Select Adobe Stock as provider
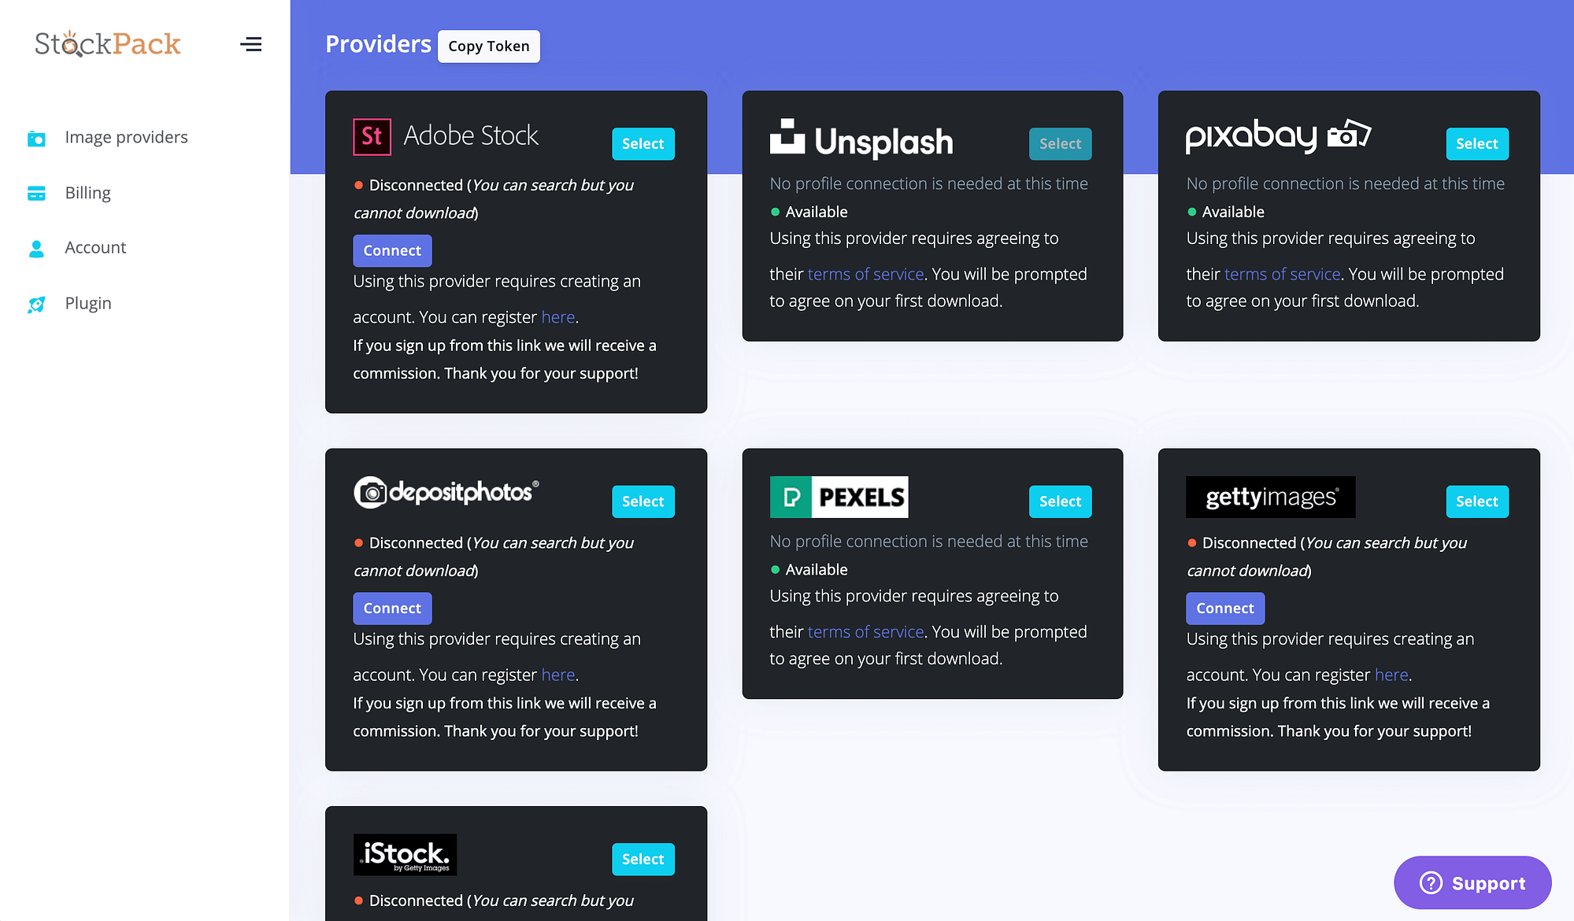Screen dimensions: 1574x921 643,143
